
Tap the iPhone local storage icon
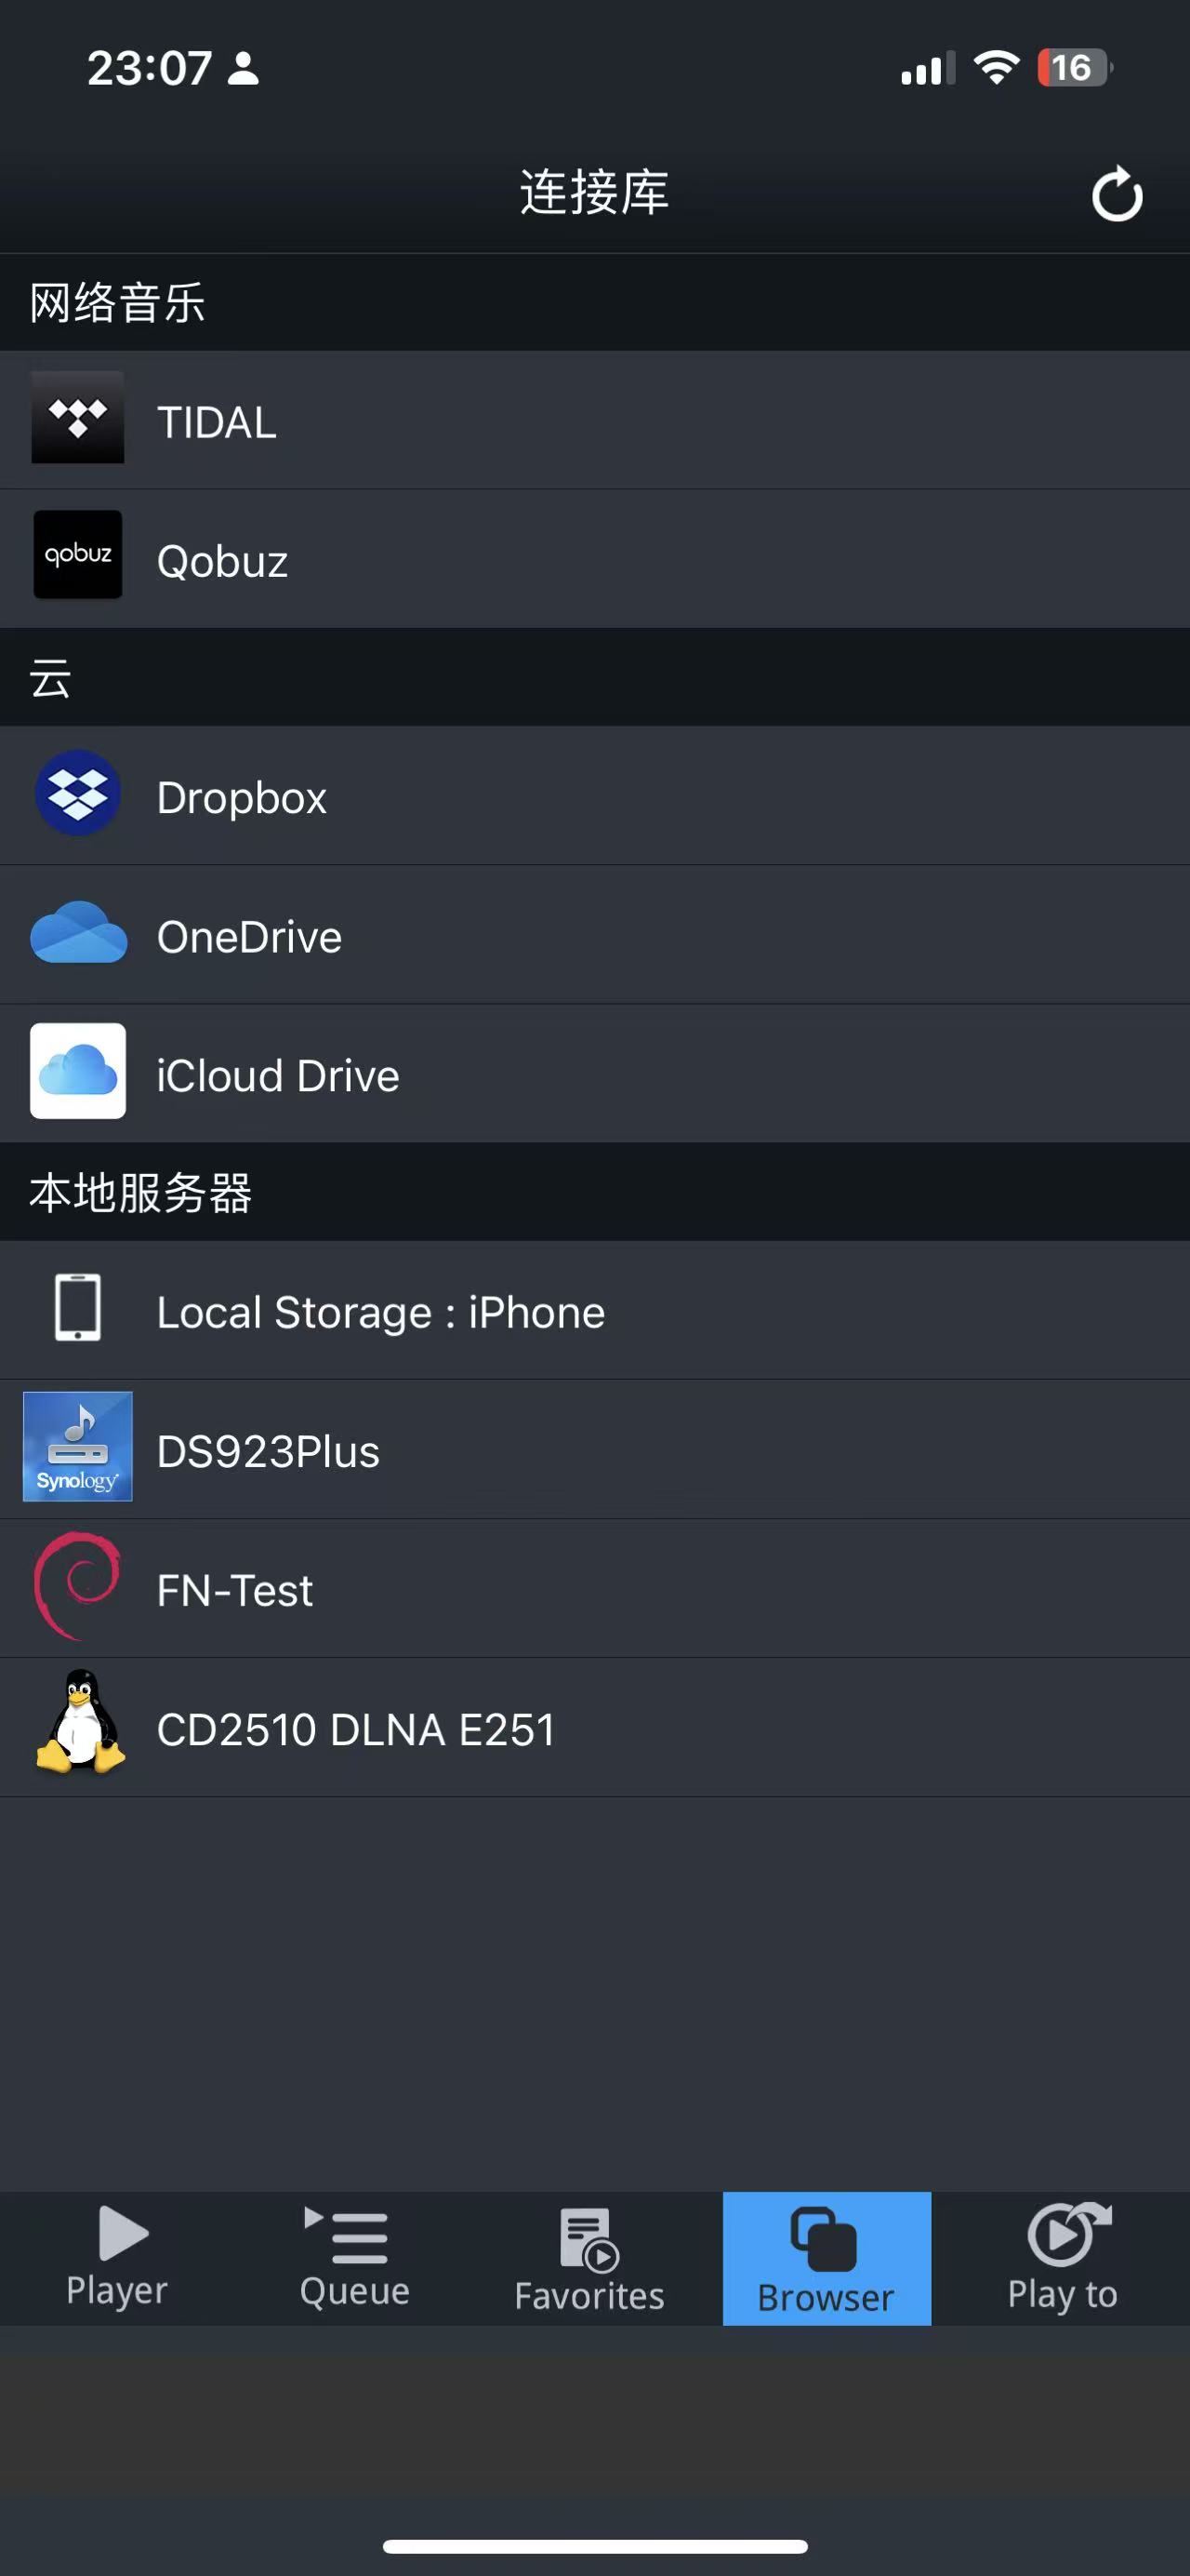[78, 1307]
